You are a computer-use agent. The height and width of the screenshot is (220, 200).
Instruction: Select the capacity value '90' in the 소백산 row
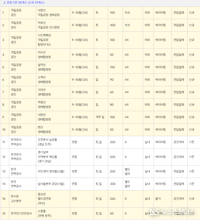[112, 80]
